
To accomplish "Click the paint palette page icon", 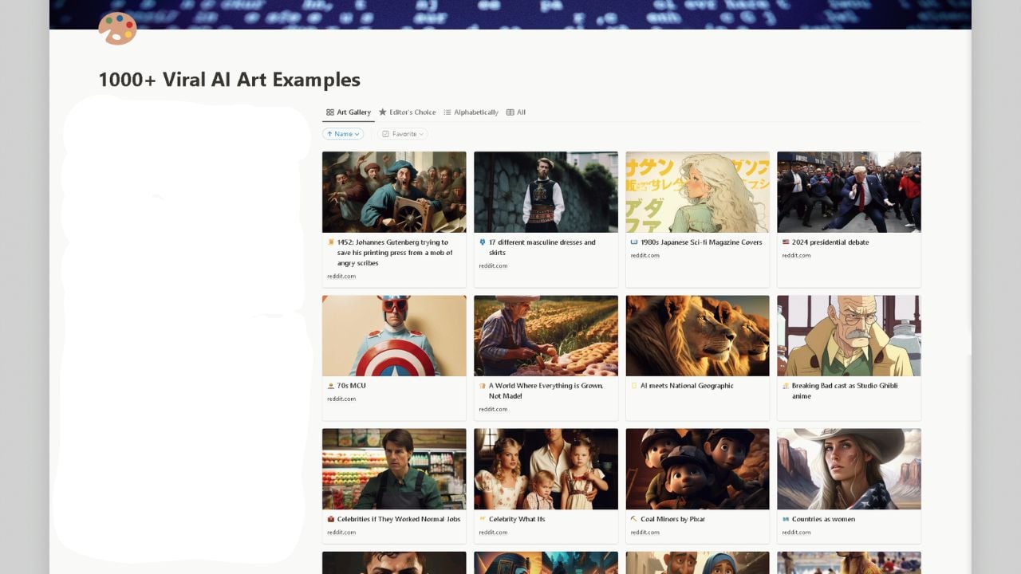I will click(117, 28).
